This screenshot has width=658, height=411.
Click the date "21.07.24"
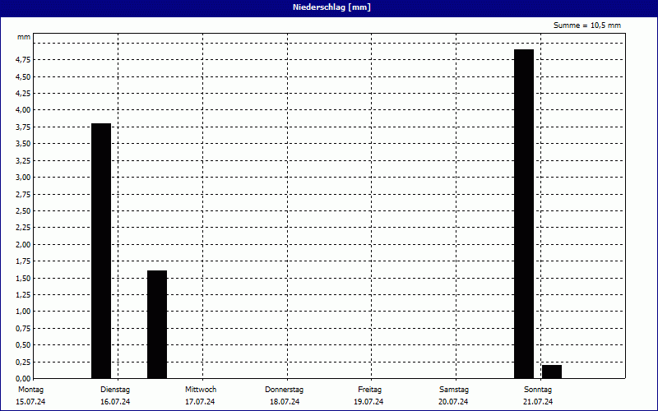pyautogui.click(x=538, y=402)
